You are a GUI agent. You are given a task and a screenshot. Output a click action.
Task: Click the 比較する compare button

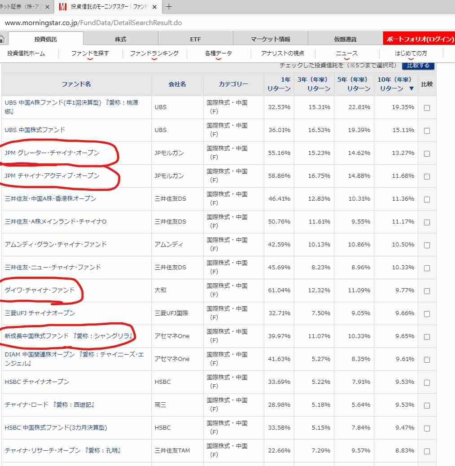point(418,66)
